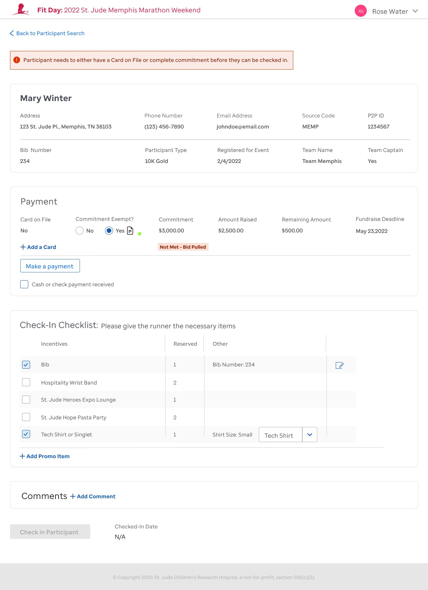Click P2P ID value 1234567
This screenshot has width=428, height=590.
[379, 127]
